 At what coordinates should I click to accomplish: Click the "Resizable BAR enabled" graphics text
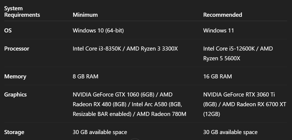pyautogui.click(x=101, y=114)
